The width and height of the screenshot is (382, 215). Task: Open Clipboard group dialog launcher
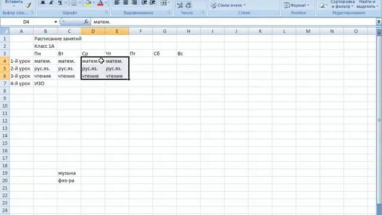coord(32,13)
